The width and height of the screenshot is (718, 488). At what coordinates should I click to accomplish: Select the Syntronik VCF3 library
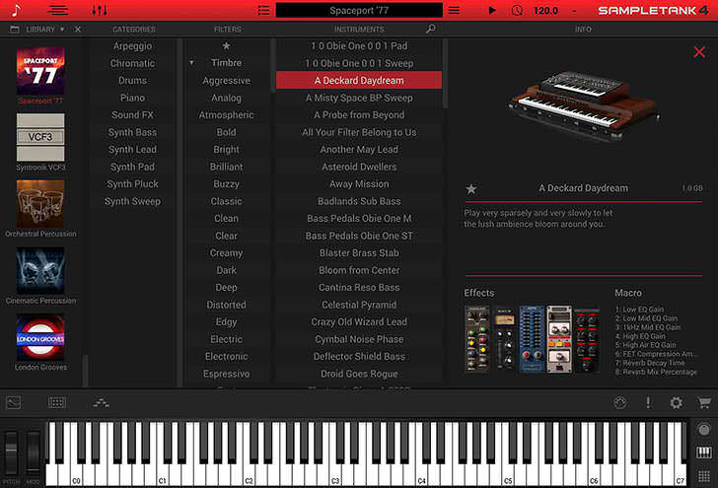pos(40,137)
